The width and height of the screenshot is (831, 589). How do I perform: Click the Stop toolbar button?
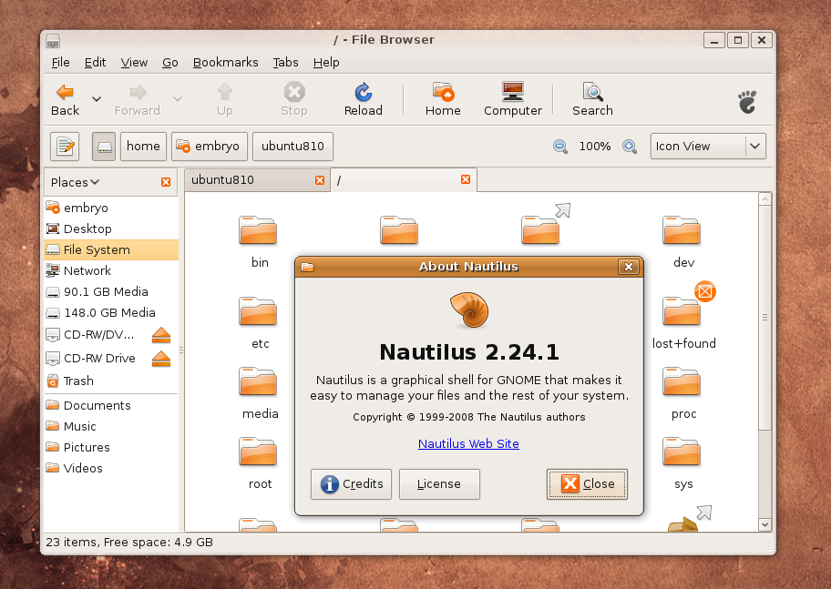tap(294, 99)
